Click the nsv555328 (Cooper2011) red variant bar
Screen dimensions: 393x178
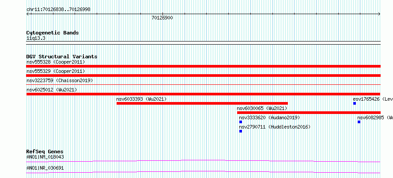203,66
